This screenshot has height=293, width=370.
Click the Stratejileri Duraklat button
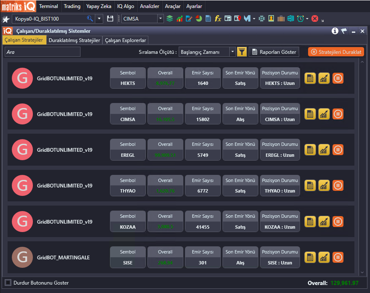click(x=336, y=52)
